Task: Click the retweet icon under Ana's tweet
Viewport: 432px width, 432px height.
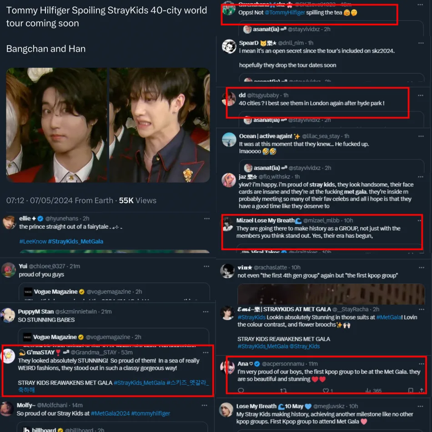Action: (x=283, y=391)
